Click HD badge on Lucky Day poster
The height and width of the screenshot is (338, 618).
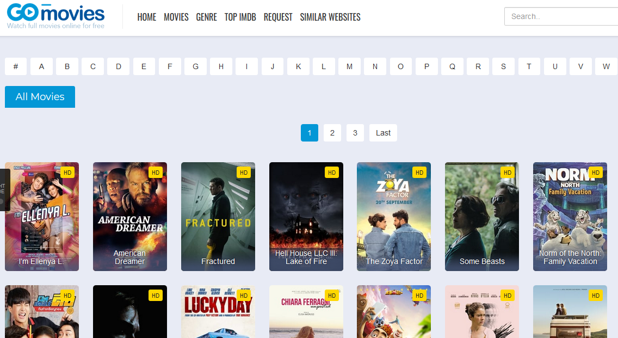(244, 296)
